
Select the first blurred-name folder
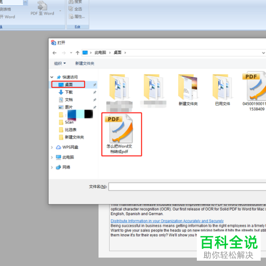tap(119, 93)
